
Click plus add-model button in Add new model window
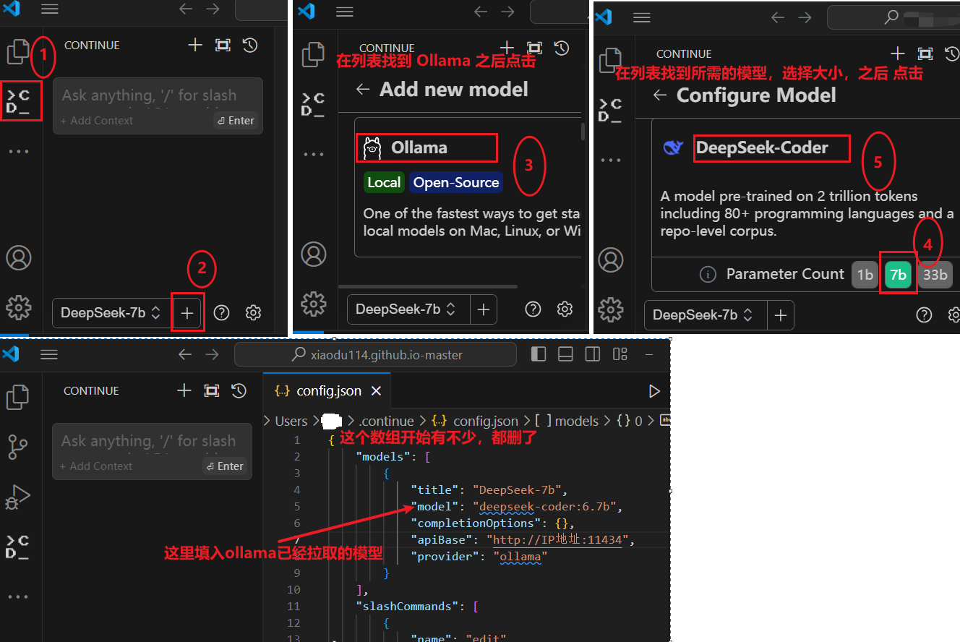point(483,309)
